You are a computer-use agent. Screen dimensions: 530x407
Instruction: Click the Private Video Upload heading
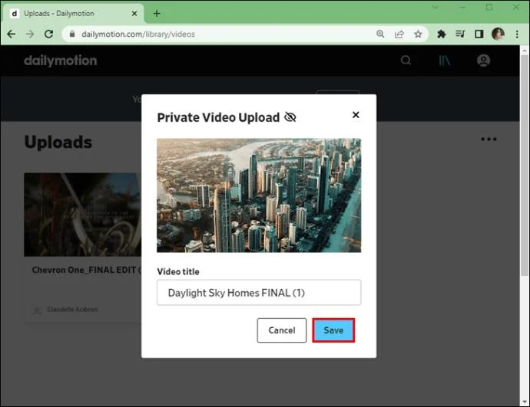pyautogui.click(x=218, y=117)
